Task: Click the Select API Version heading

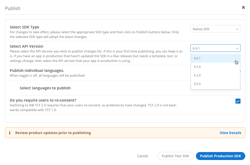Action: (x=26, y=46)
